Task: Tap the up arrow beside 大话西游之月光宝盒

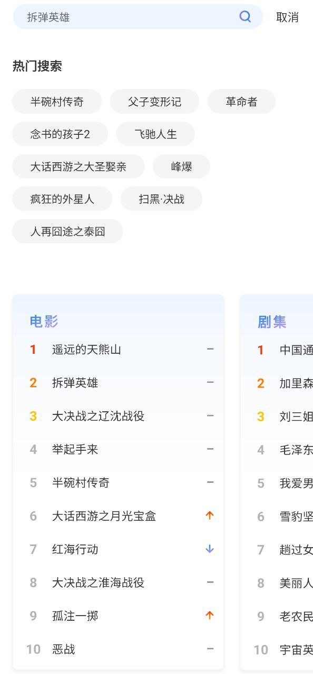Action: point(210,516)
